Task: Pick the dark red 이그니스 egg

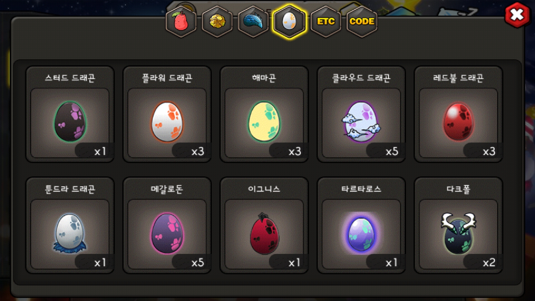Action: [x=264, y=234]
